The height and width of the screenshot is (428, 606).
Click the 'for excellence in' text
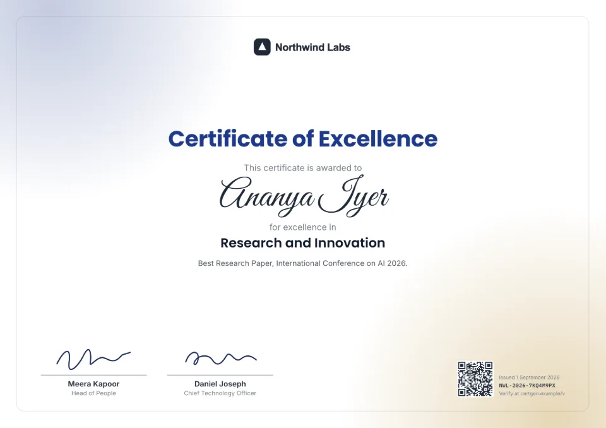(x=302, y=227)
